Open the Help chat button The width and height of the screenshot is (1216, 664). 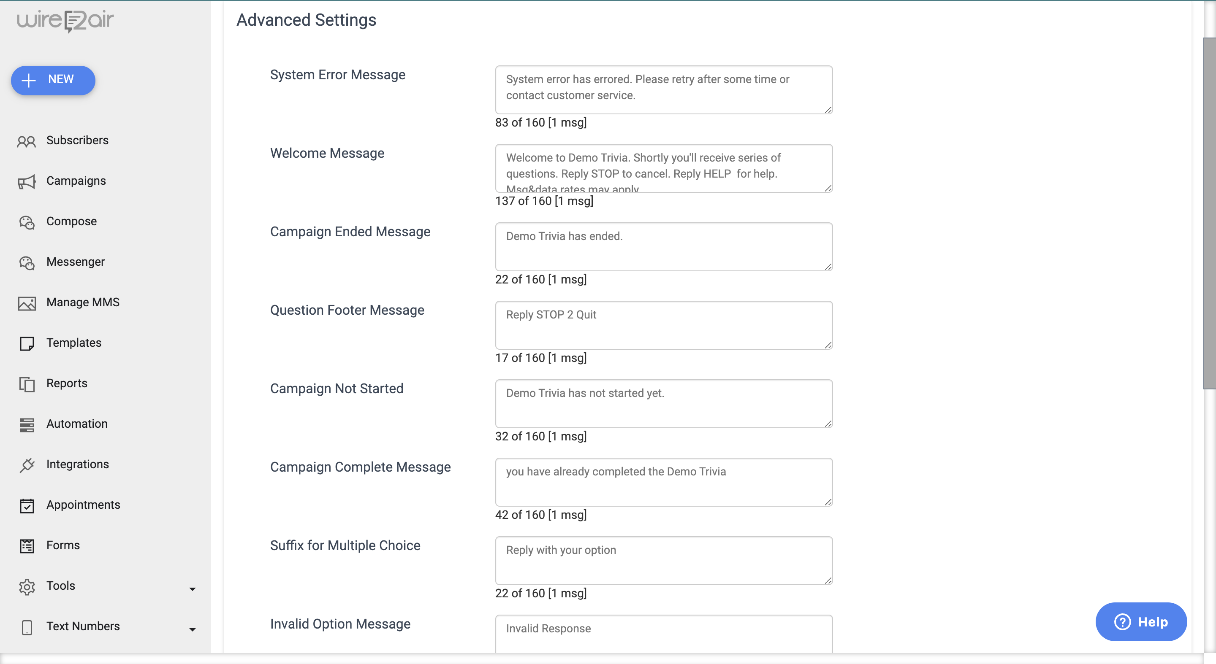tap(1140, 621)
